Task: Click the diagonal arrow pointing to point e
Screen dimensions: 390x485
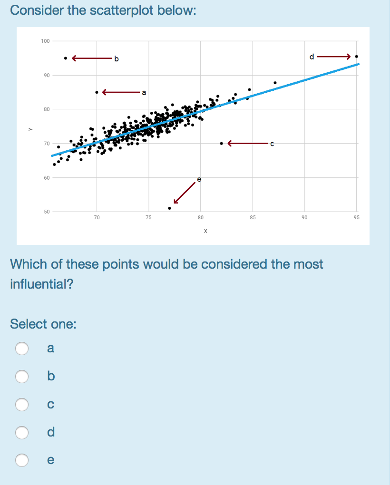Action: pos(185,193)
